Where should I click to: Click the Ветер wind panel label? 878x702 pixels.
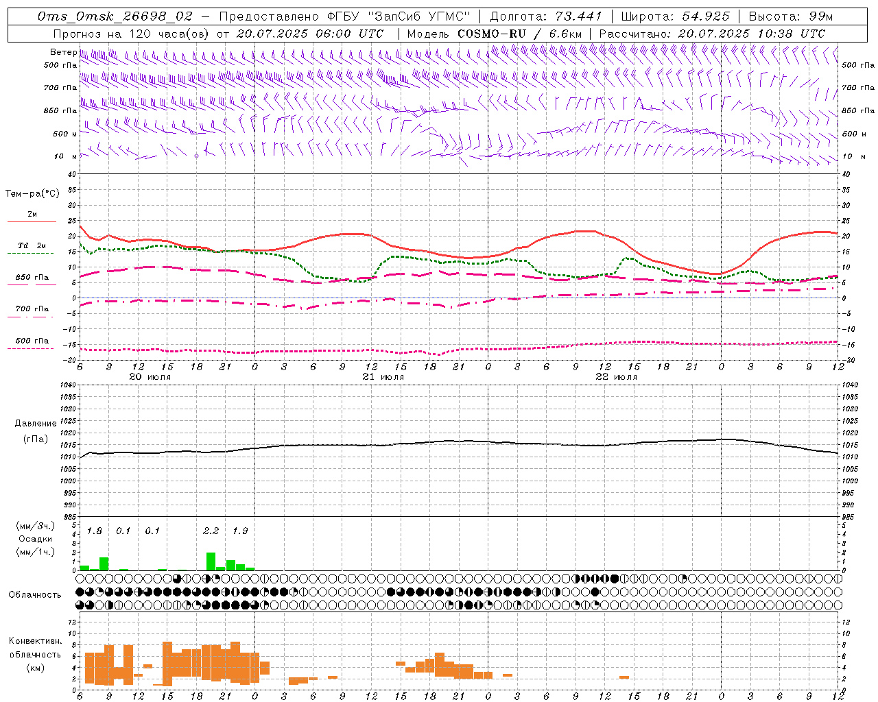click(63, 52)
